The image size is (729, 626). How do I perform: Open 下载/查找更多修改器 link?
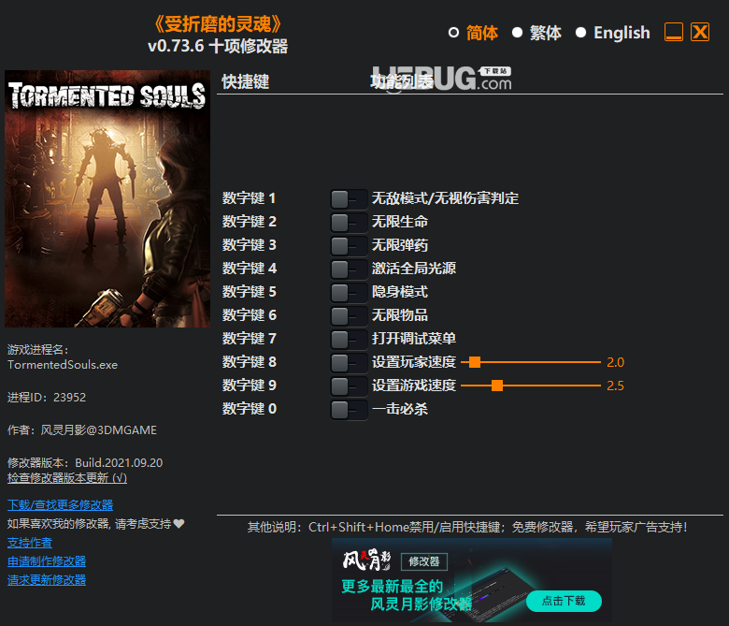(x=60, y=505)
